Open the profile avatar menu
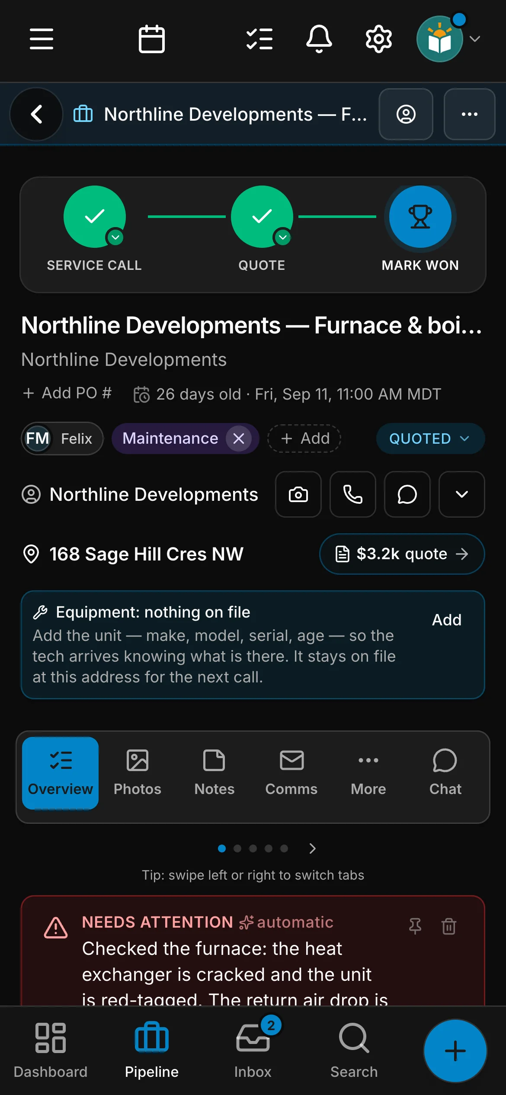Viewport: 506px width, 1095px height. coord(448,39)
